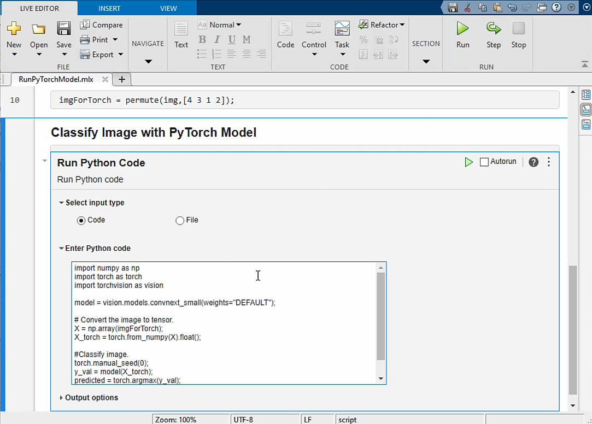Show output inline view
The height and width of the screenshot is (424, 592).
(x=586, y=110)
